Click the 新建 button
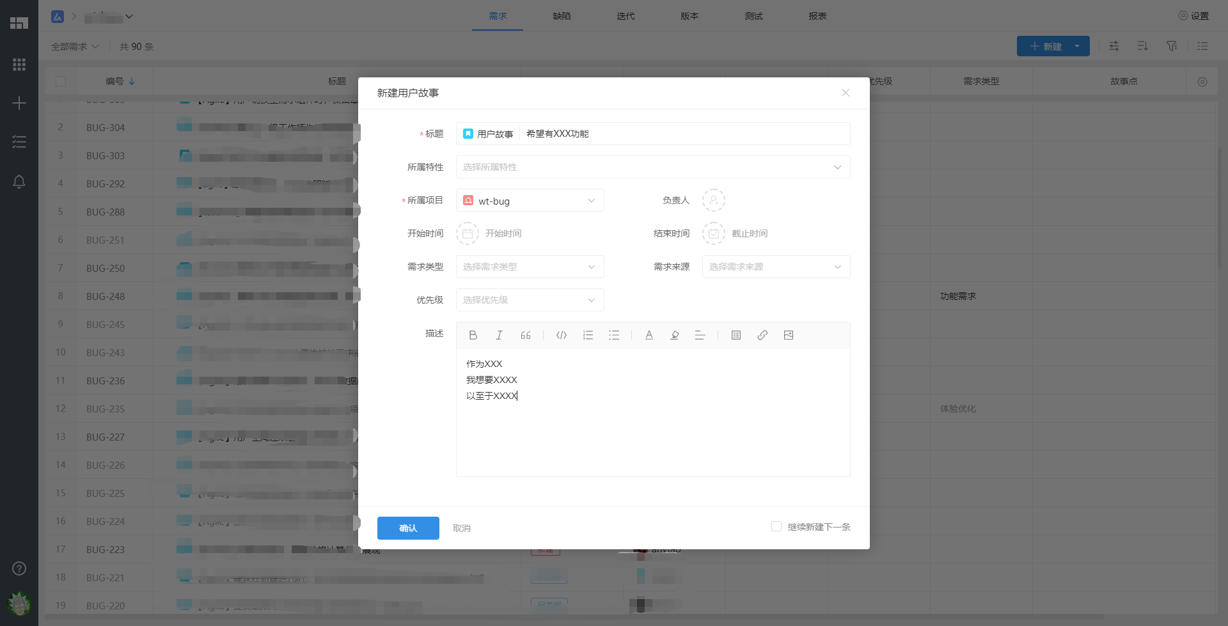This screenshot has height=626, width=1228. tap(1045, 46)
